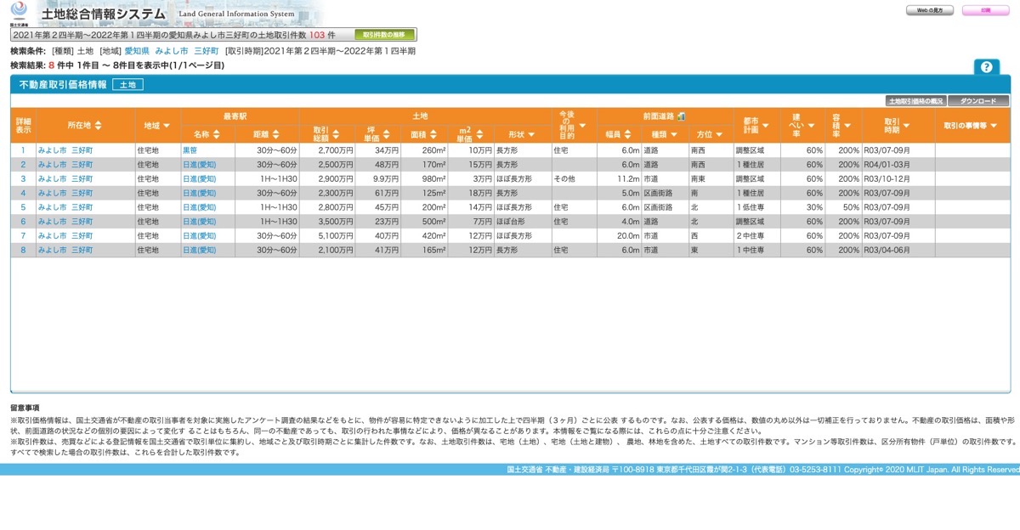This screenshot has width=1020, height=530.
Task: Click みよし市 三好町 location in row 1
Action: [x=65, y=150]
